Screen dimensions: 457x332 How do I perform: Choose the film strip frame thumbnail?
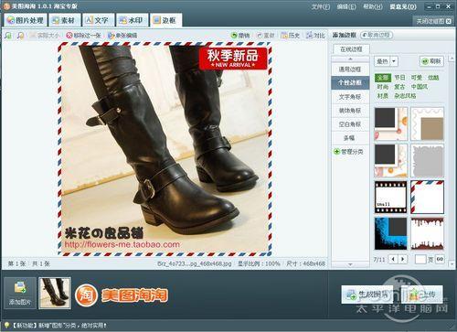(390, 198)
